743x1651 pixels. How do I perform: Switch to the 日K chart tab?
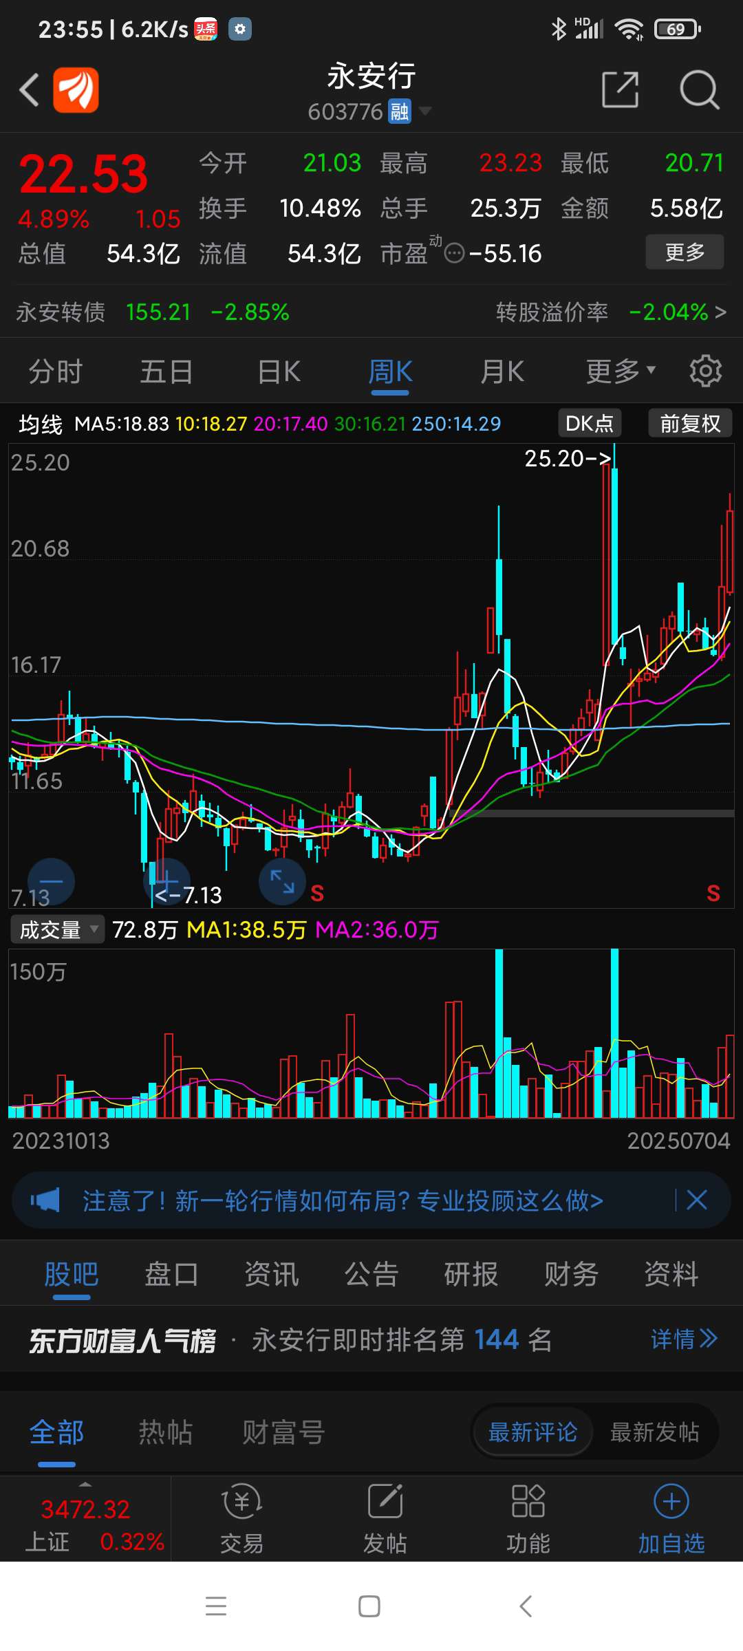click(279, 371)
